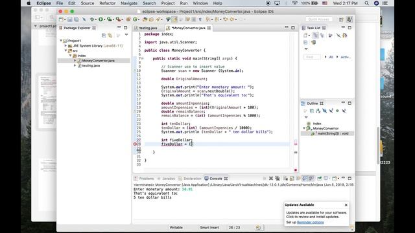Open the Java perspective icon
This screenshot has height=233, width=415.
tap(350, 19)
